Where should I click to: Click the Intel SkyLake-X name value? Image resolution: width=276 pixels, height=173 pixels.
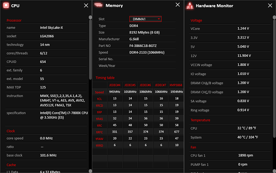[x=51, y=27]
